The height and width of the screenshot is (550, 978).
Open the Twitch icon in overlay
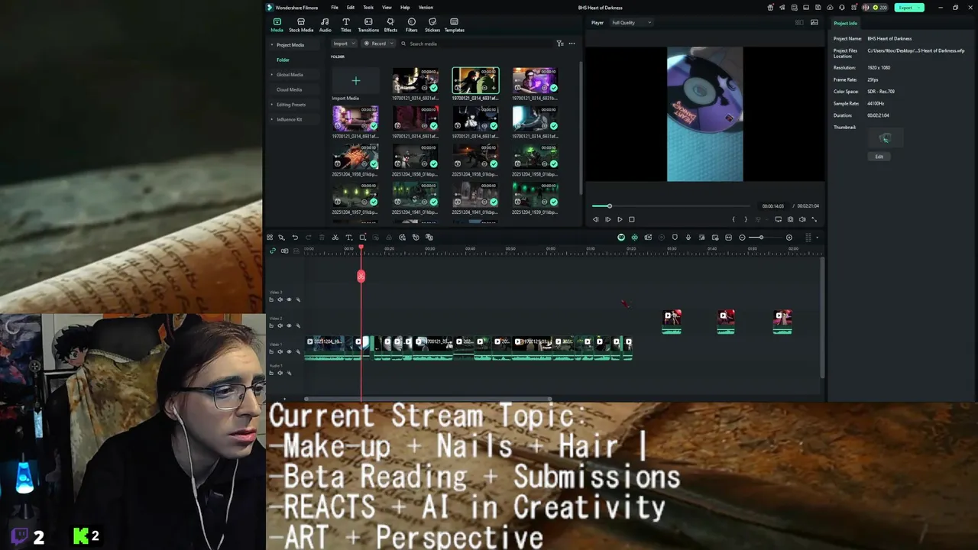(19, 536)
